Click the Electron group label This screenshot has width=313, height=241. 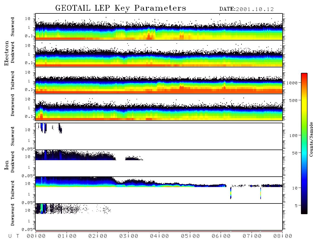7,53
